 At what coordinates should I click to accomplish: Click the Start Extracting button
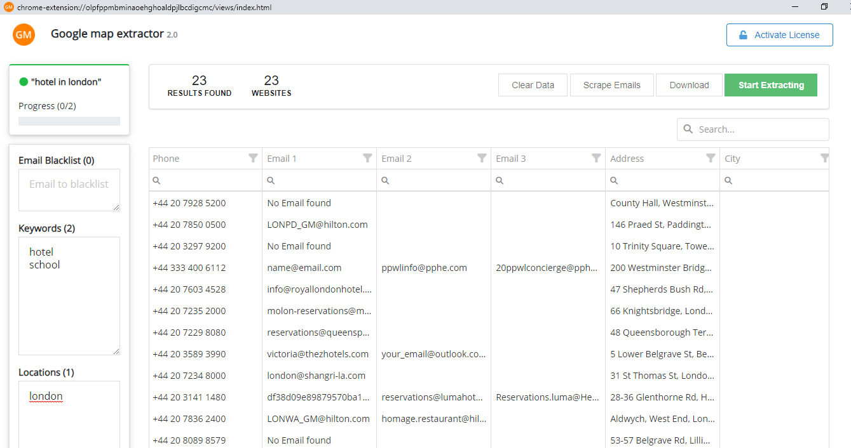click(770, 84)
